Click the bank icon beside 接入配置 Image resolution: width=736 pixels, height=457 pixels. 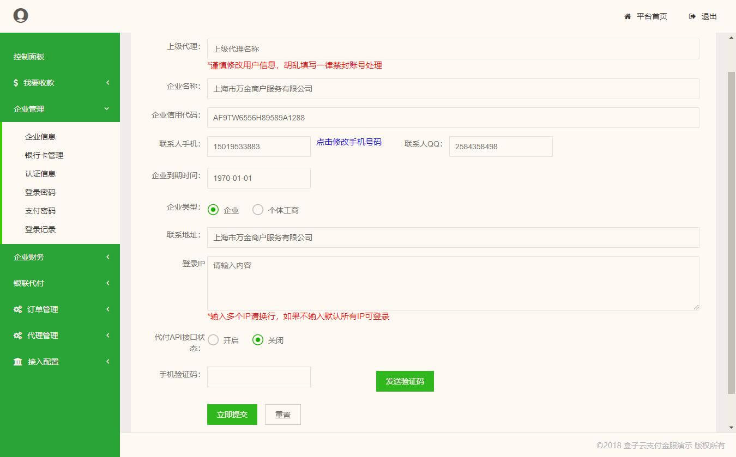[17, 362]
